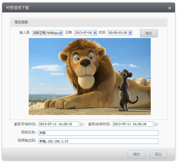
Task: Click the 输入源 label
Action: coord(25,32)
